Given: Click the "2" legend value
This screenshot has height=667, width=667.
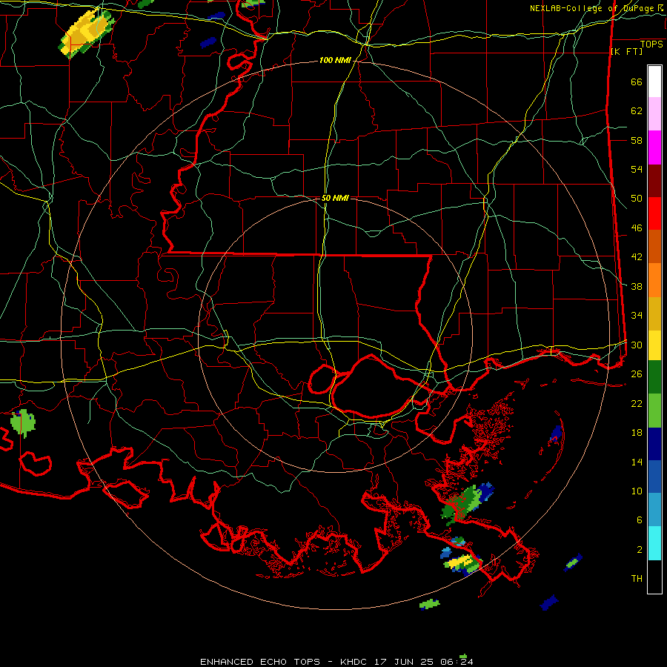Looking at the screenshot, I should [x=640, y=550].
